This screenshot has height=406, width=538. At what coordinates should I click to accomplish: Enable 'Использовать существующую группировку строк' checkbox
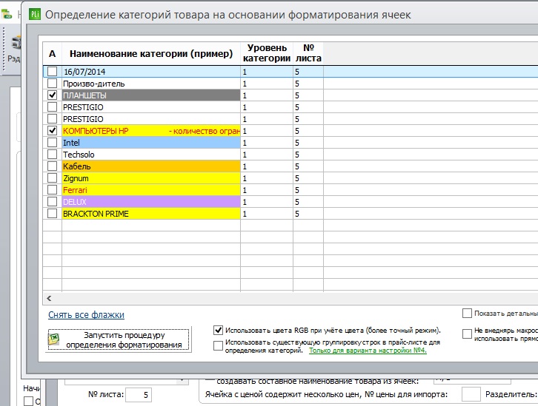(x=218, y=345)
